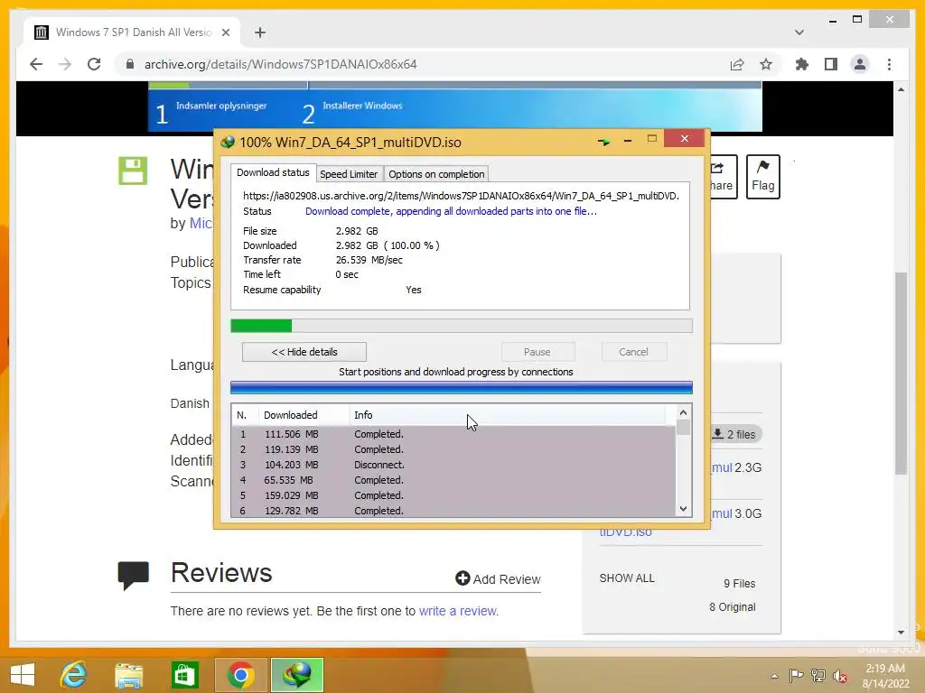Go back in Chrome
The image size is (925, 693).
[36, 64]
